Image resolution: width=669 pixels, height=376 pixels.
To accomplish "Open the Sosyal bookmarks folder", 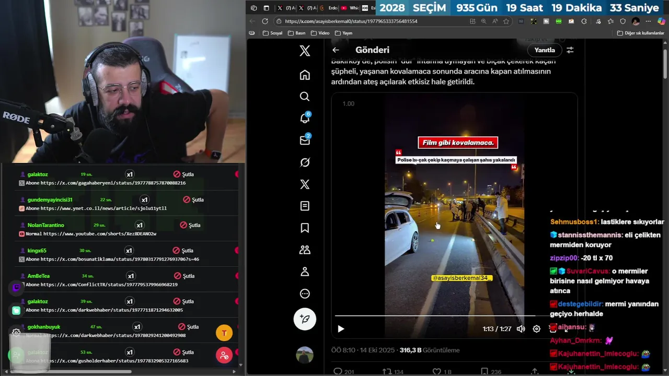I will click(273, 33).
